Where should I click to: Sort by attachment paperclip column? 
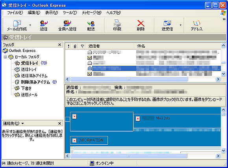pyautogui.click(x=75, y=46)
